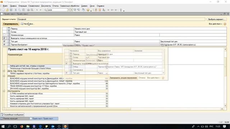
Task: Click the Copy toolbar icon
Action: [19, 10]
